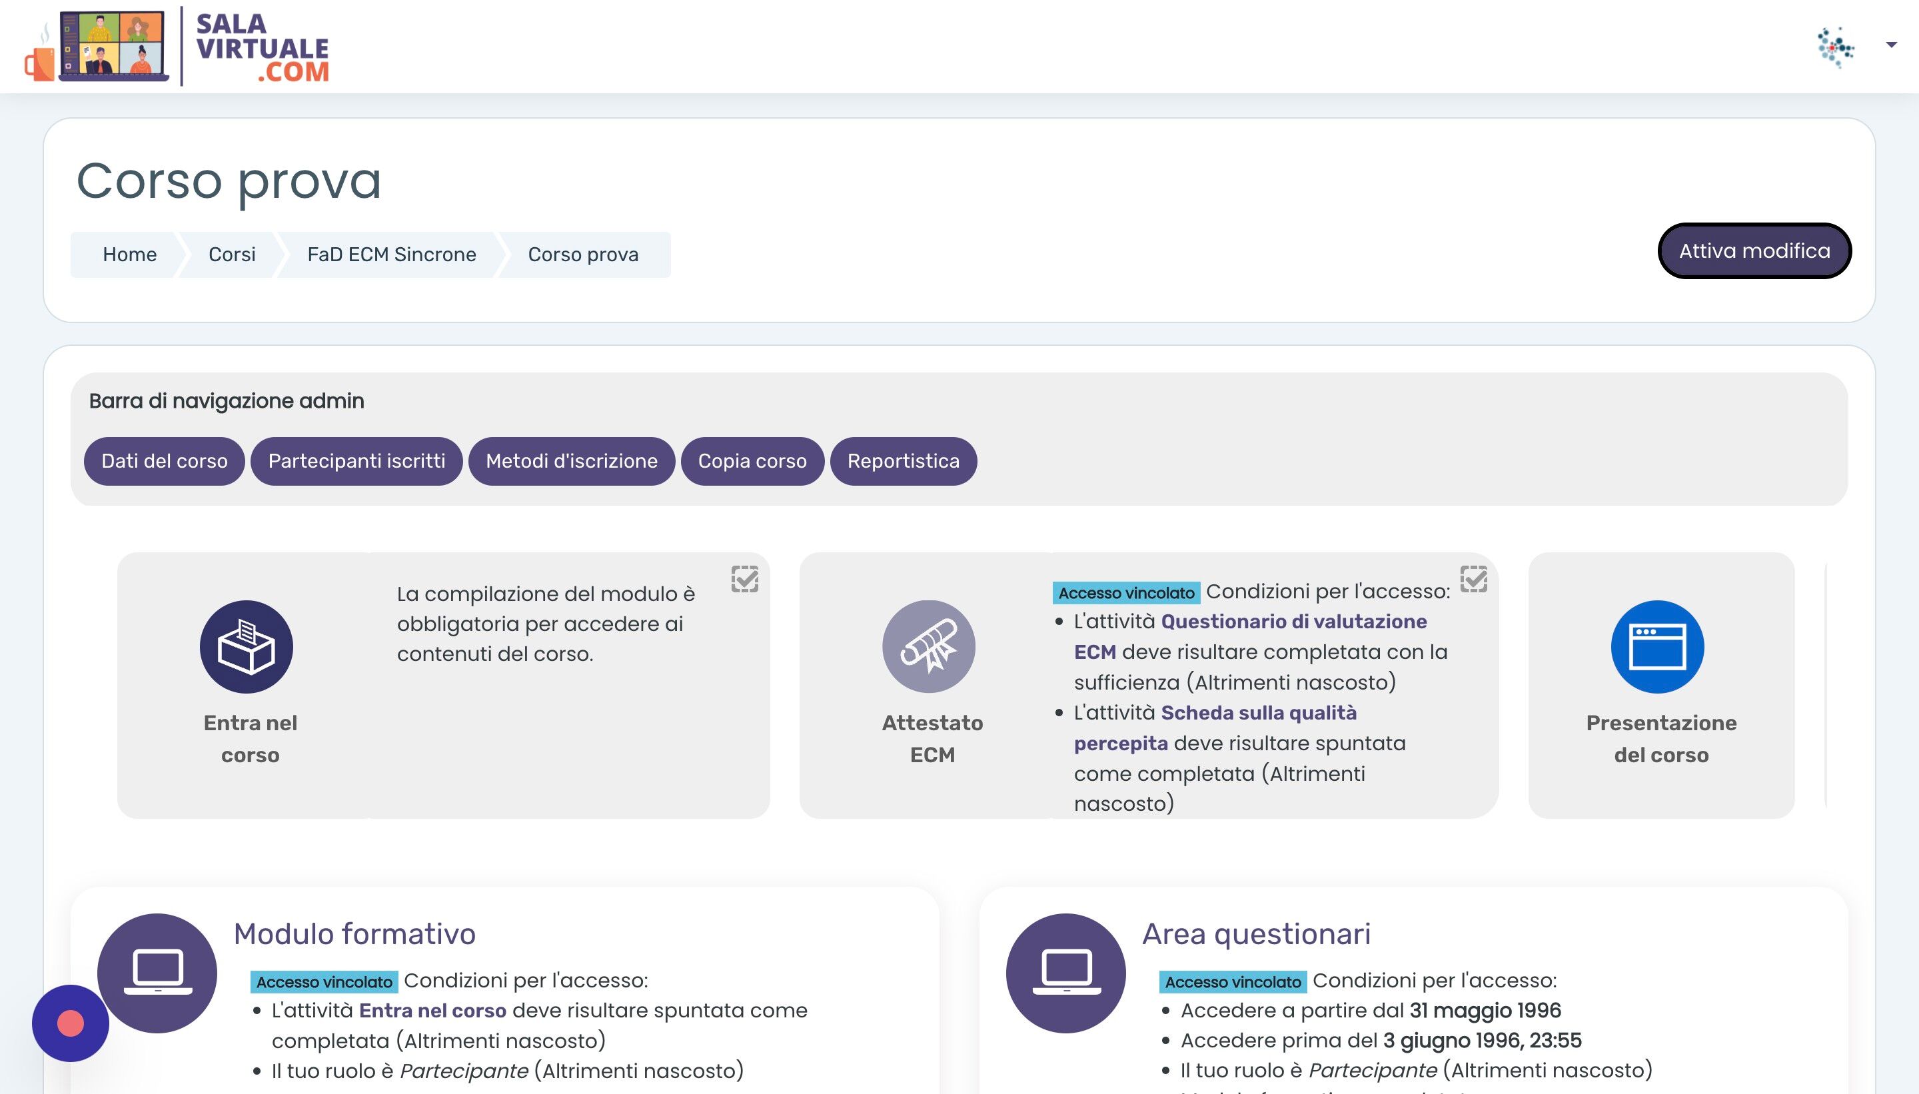Screen dimensions: 1919x1094
Task: Open the Attestato ECM activity link
Action: point(932,739)
